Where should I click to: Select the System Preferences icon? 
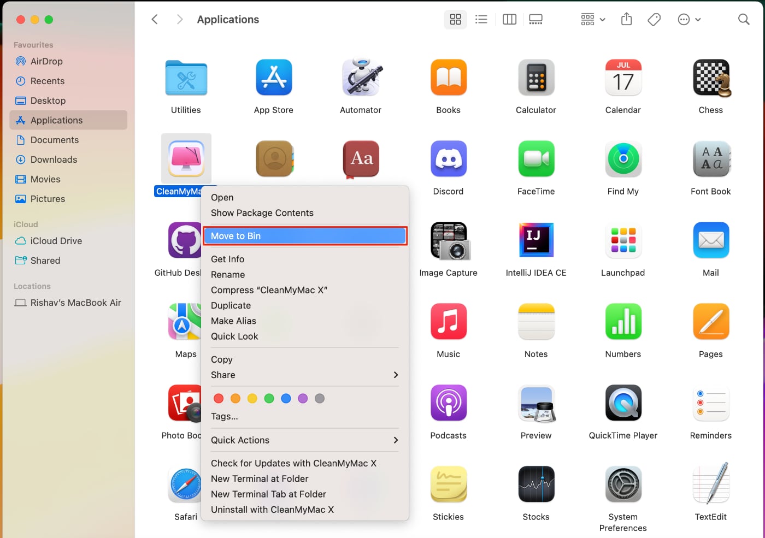click(x=623, y=484)
